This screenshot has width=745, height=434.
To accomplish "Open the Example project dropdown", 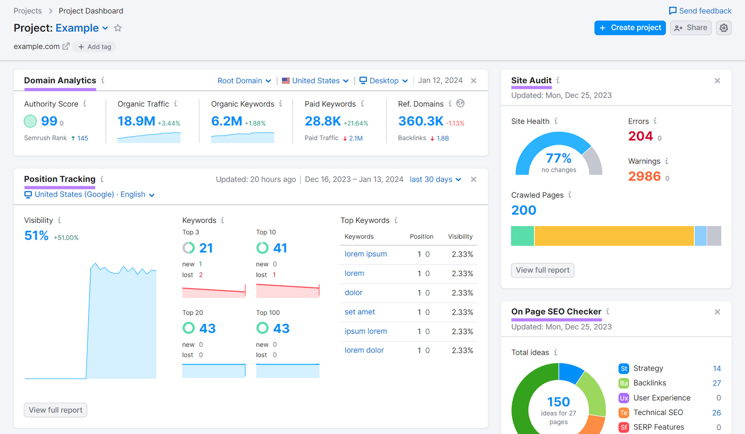I will pyautogui.click(x=82, y=28).
